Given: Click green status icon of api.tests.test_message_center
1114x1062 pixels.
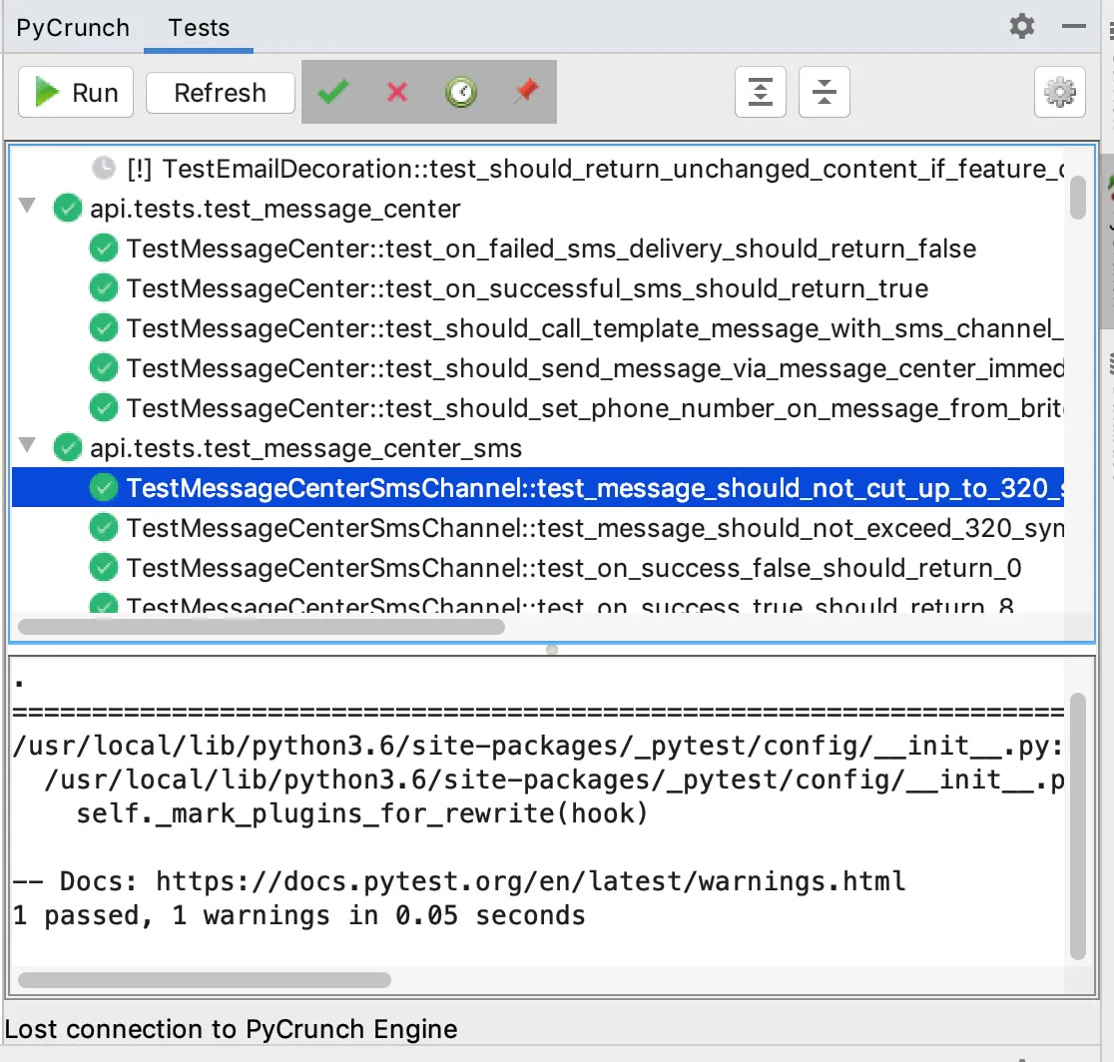Looking at the screenshot, I should pyautogui.click(x=68, y=209).
